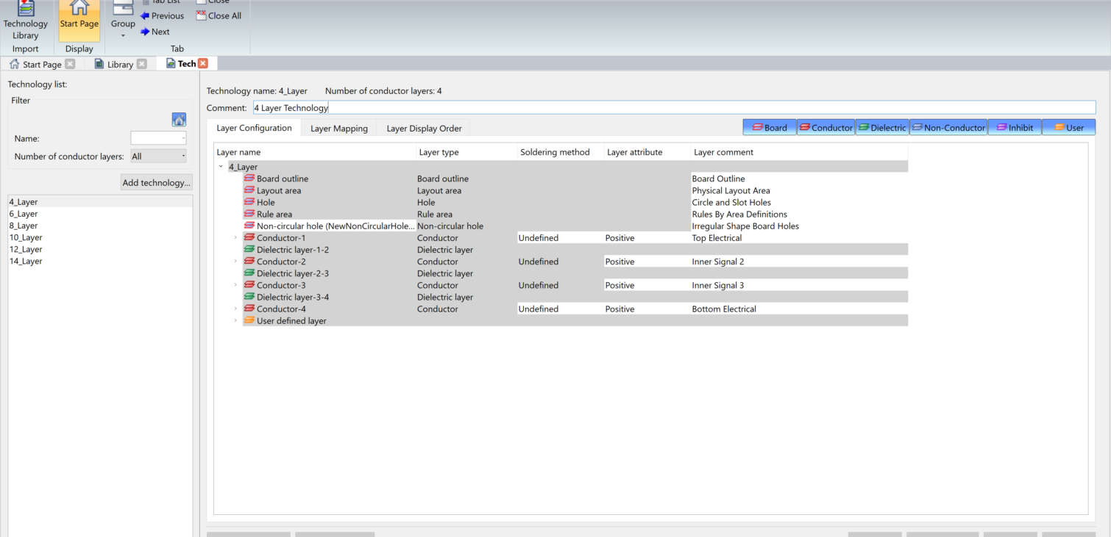This screenshot has height=537, width=1111.
Task: Switch to the Library document tab
Action: 120,65
